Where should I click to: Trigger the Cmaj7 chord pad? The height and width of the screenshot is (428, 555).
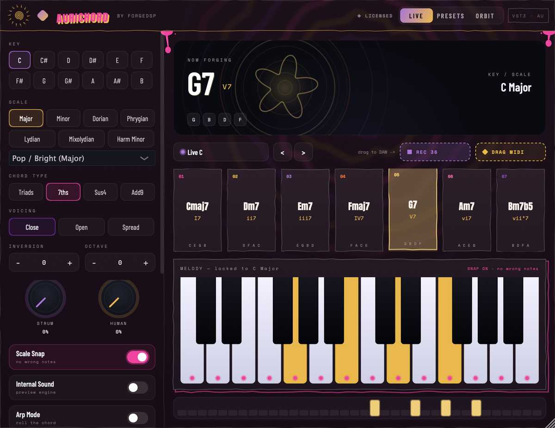(x=197, y=209)
